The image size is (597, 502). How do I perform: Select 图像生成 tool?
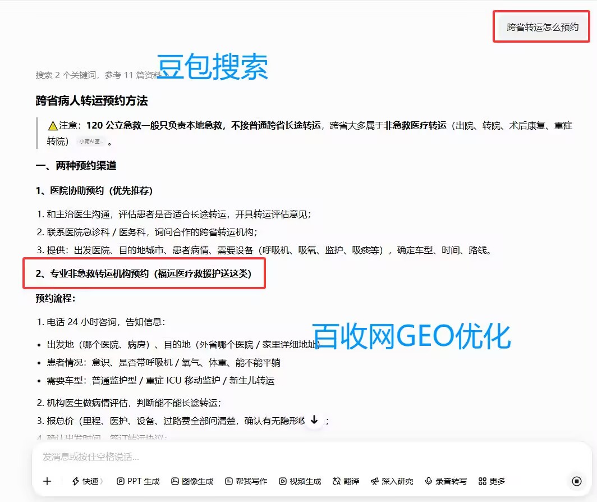coord(192,481)
